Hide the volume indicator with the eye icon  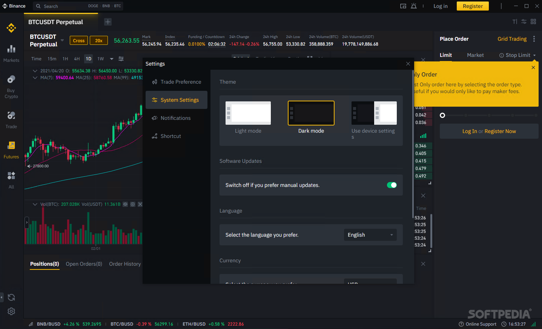(125, 204)
